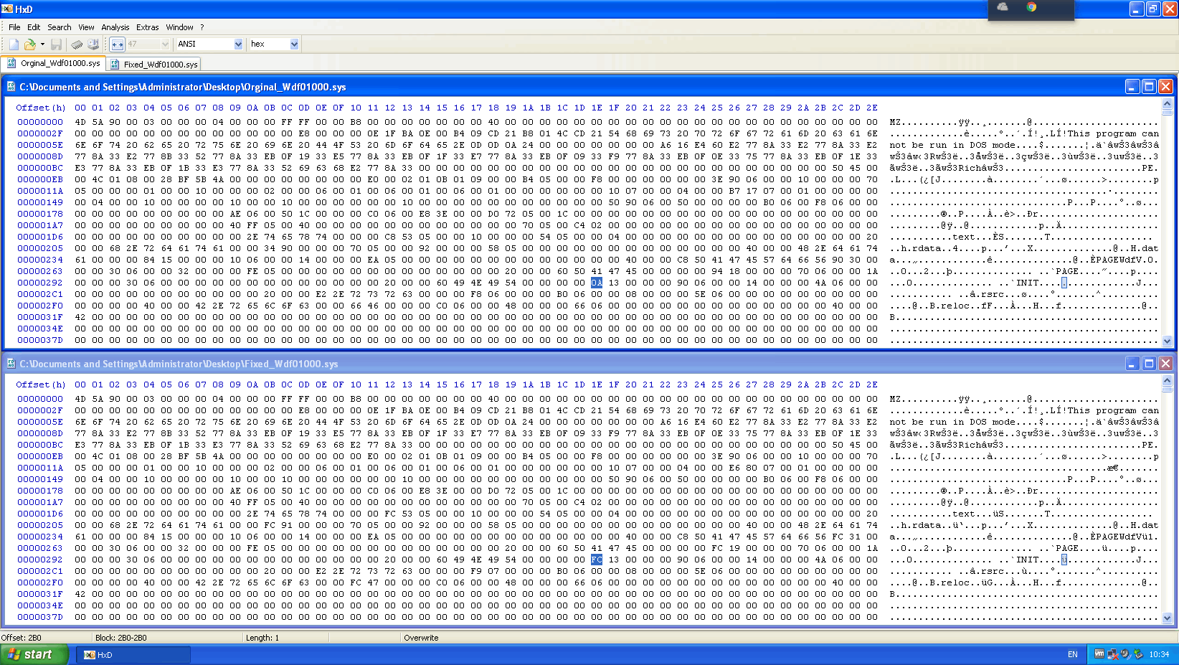Open the Edit menu

[x=34, y=27]
